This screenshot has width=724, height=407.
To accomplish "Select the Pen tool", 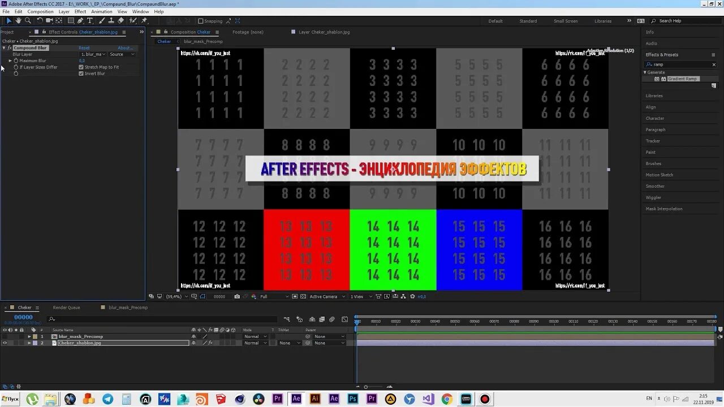I will coord(80,21).
